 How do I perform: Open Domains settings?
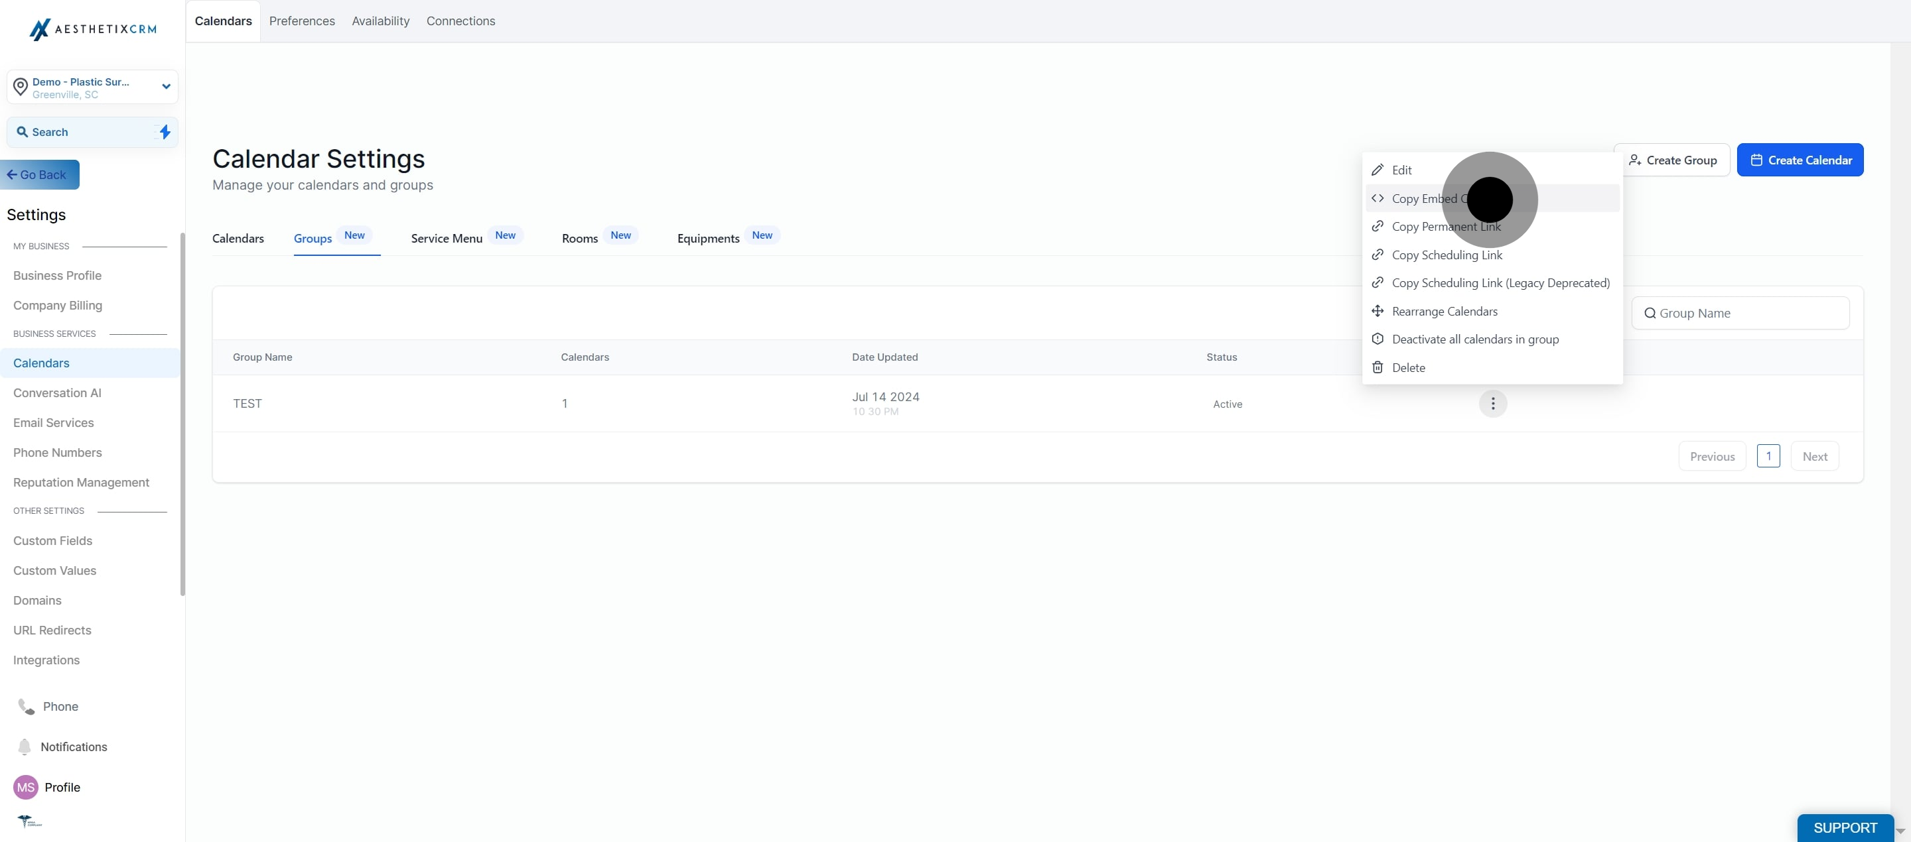coord(37,601)
